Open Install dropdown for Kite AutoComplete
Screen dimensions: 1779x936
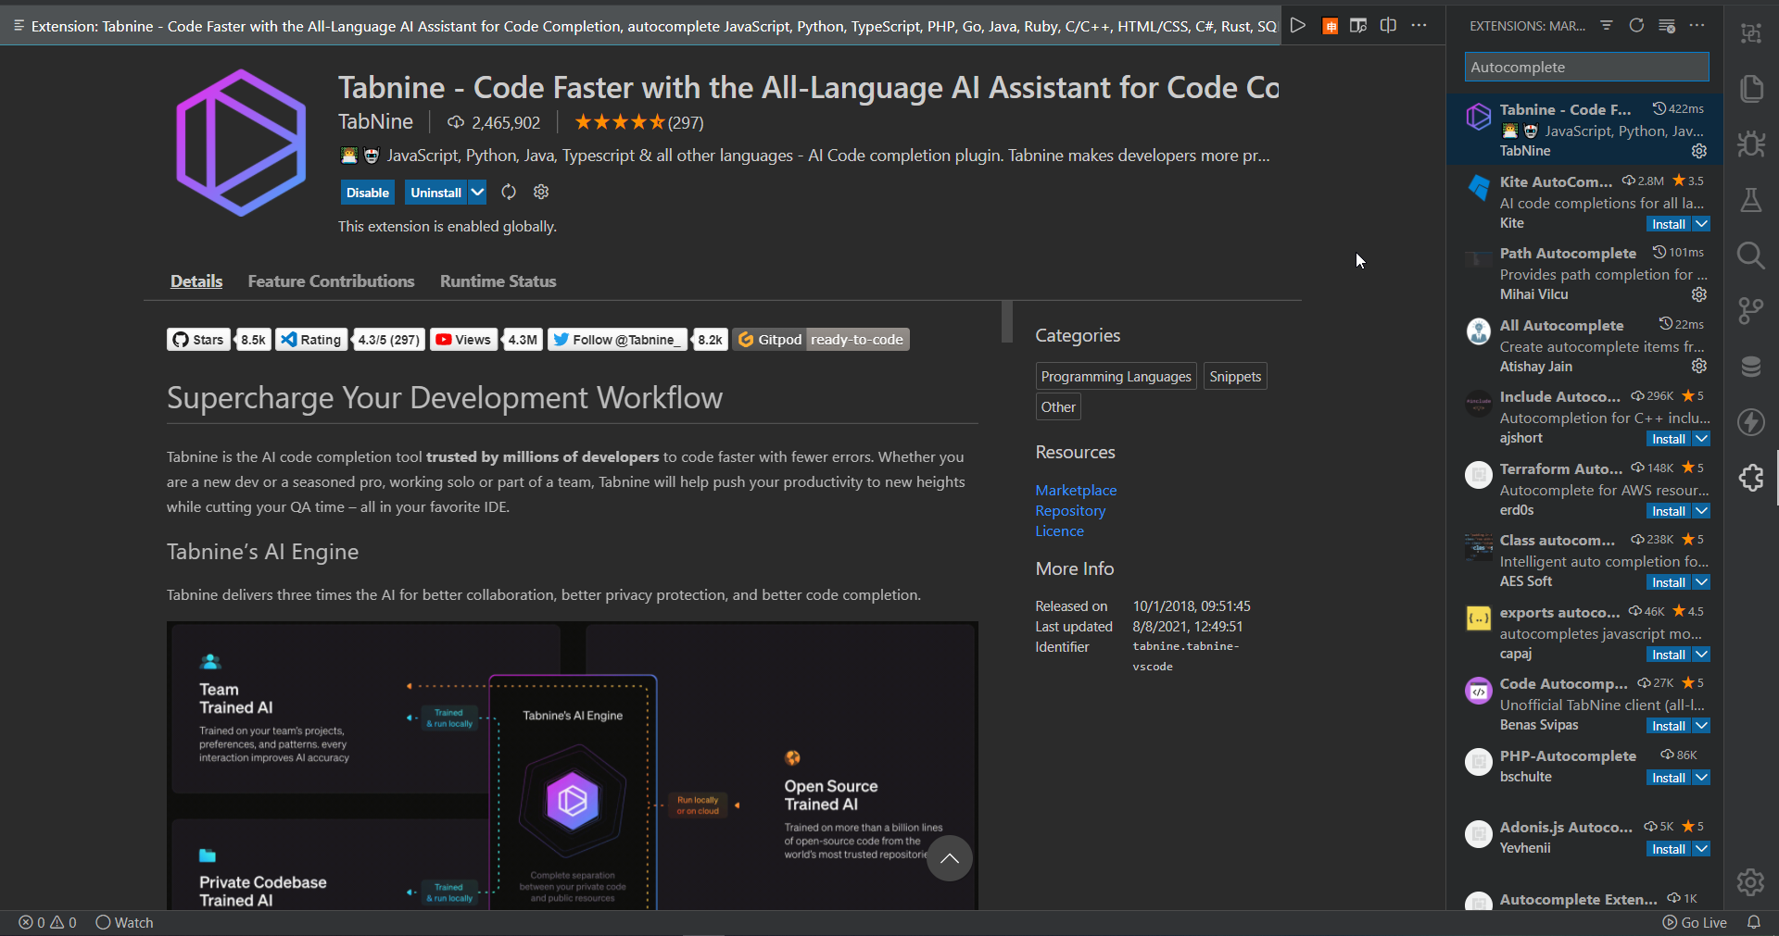1701,223
